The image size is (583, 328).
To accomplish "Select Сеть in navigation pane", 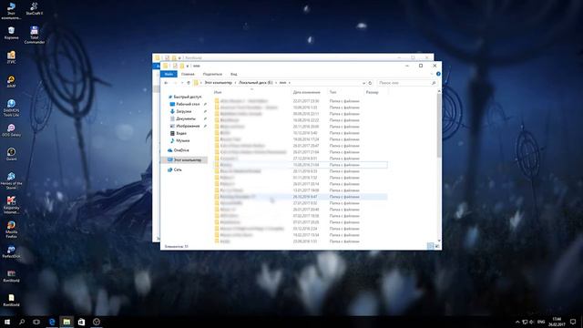I will tap(174, 169).
